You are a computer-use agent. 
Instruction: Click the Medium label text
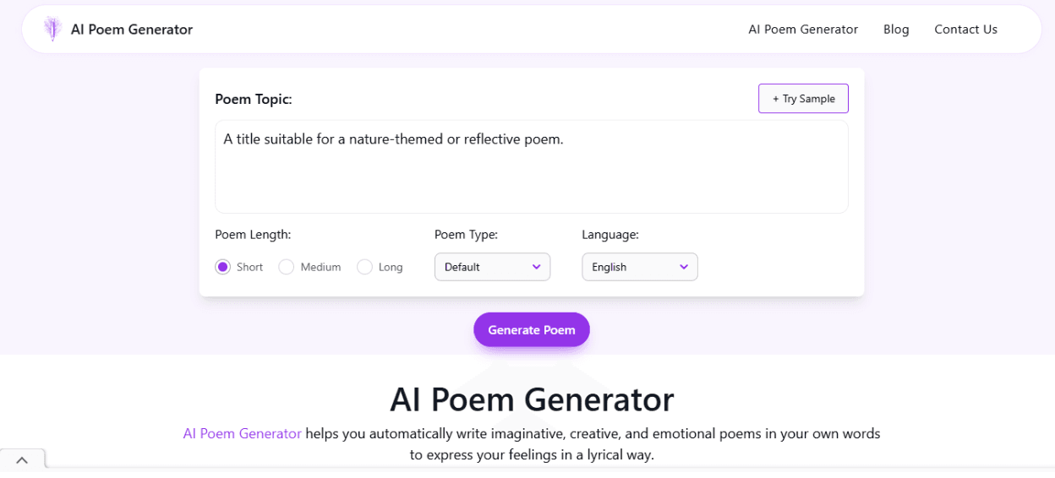coord(320,267)
